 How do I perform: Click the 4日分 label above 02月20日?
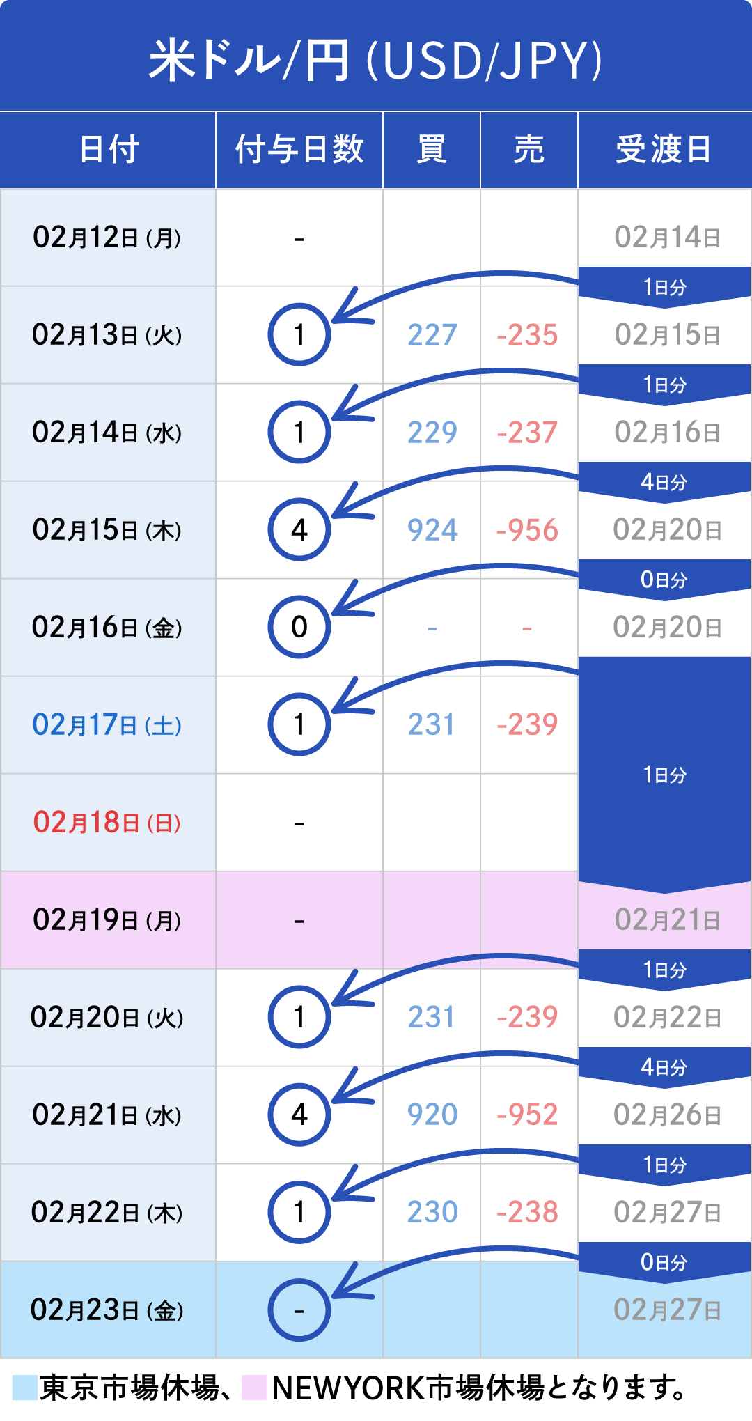[664, 482]
